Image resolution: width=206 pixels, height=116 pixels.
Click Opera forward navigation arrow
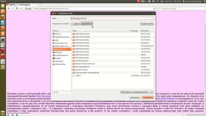(13, 8)
